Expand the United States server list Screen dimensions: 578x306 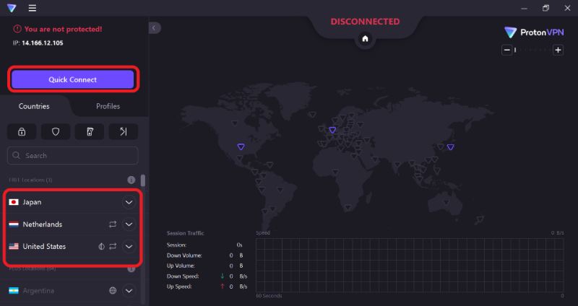tap(129, 246)
